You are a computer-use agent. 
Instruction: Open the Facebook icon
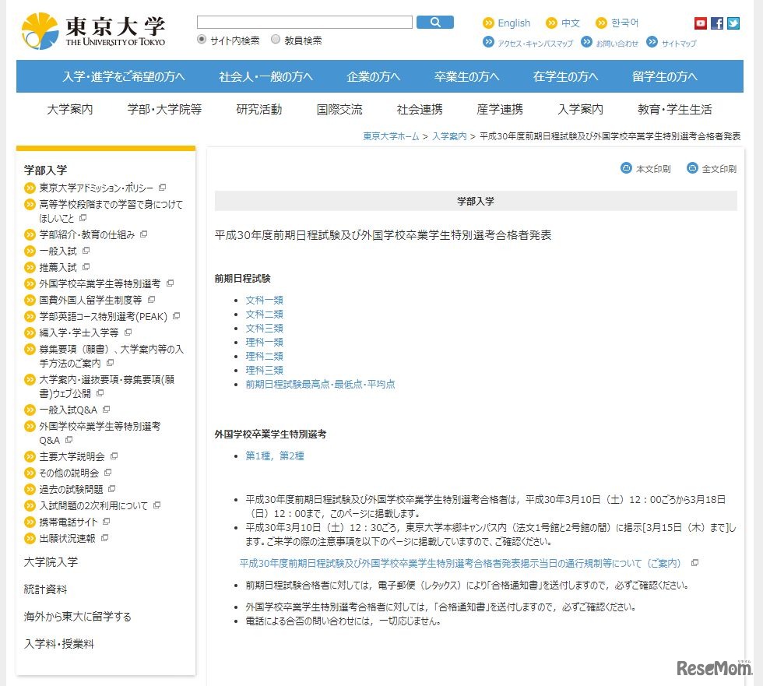click(x=716, y=23)
